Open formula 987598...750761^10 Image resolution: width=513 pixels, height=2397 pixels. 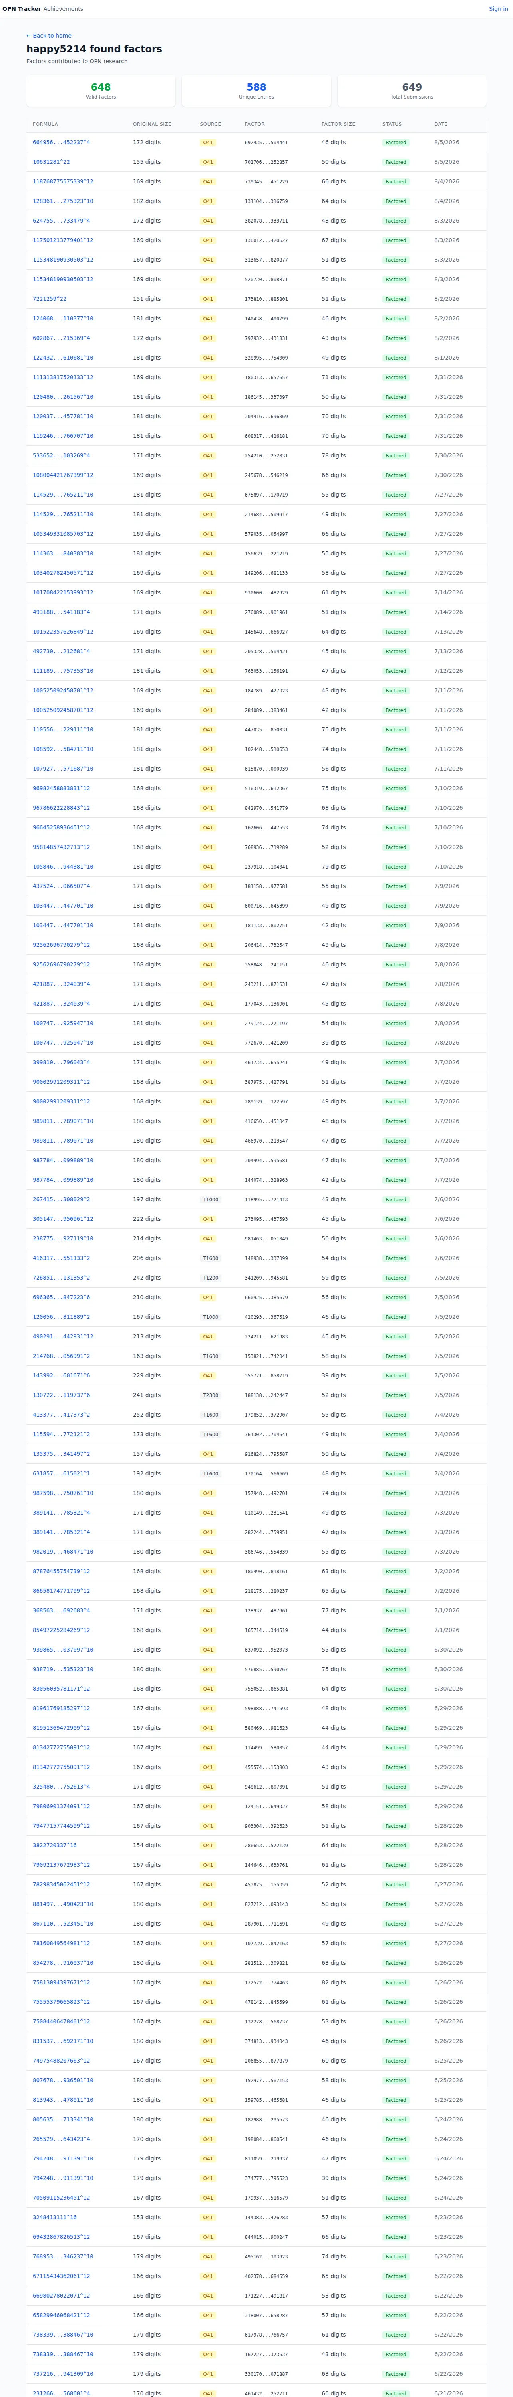[63, 1493]
